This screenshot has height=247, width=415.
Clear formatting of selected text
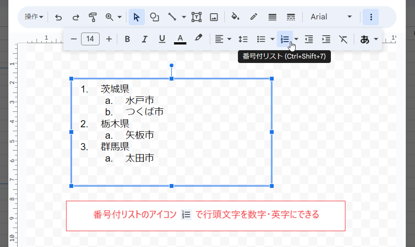coord(343,39)
